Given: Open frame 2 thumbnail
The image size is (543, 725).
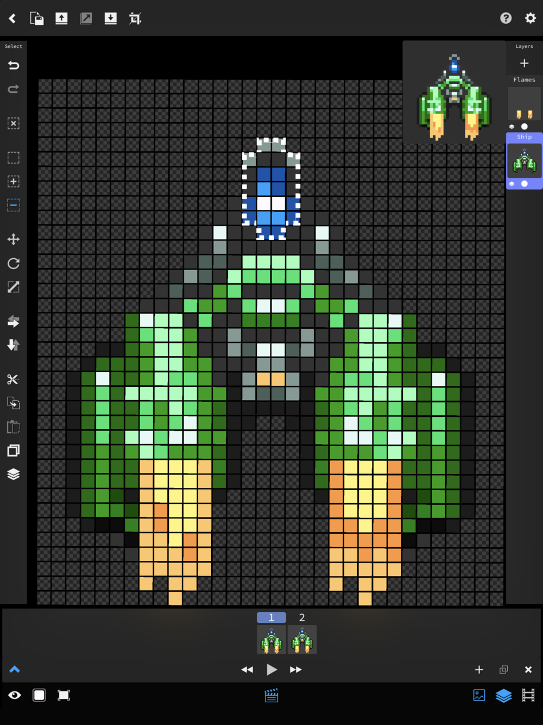Looking at the screenshot, I should coord(302,640).
